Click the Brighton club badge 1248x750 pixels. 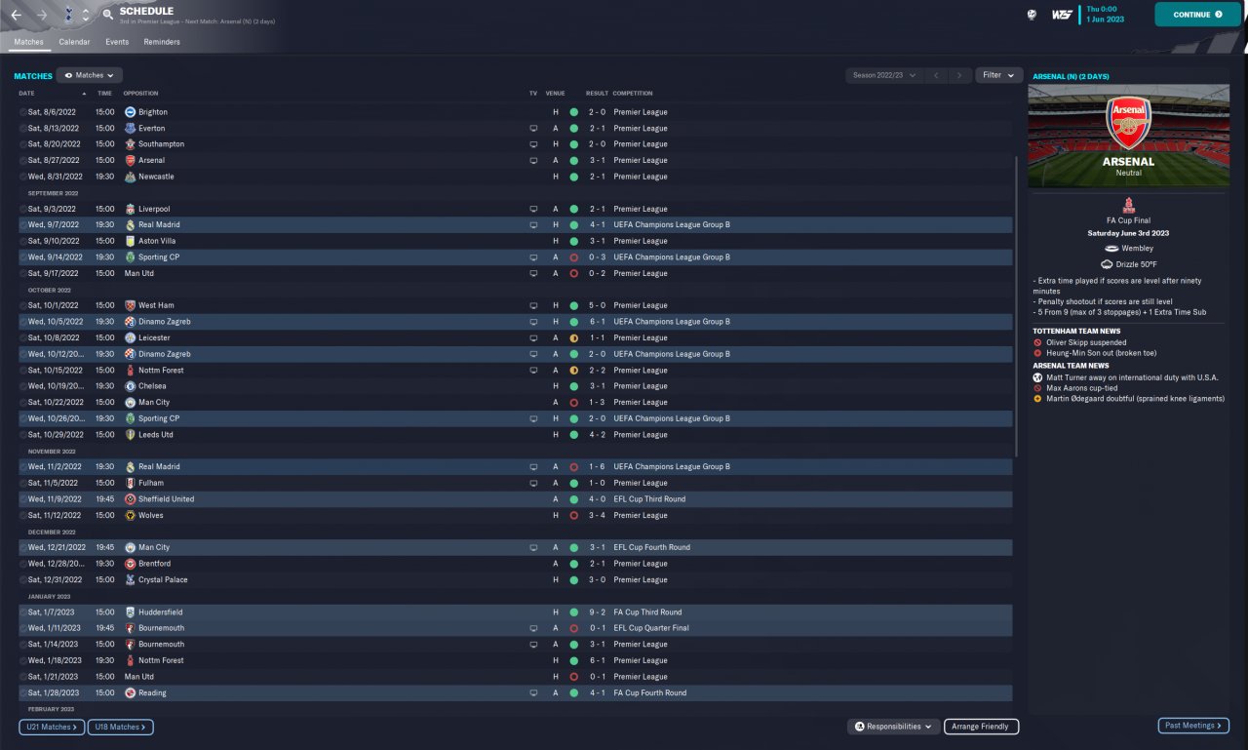point(130,112)
